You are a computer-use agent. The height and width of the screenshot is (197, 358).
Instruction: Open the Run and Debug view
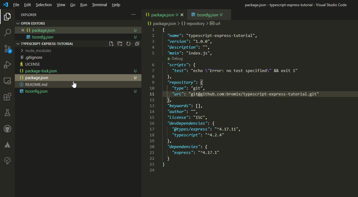pyautogui.click(x=7, y=65)
